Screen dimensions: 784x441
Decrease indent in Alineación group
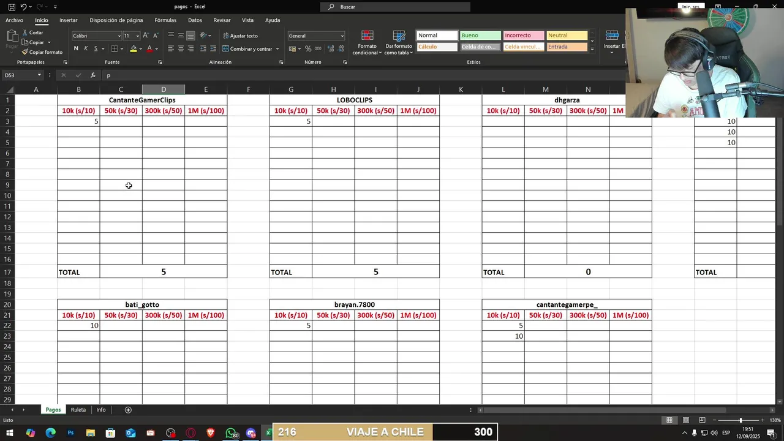(x=203, y=48)
